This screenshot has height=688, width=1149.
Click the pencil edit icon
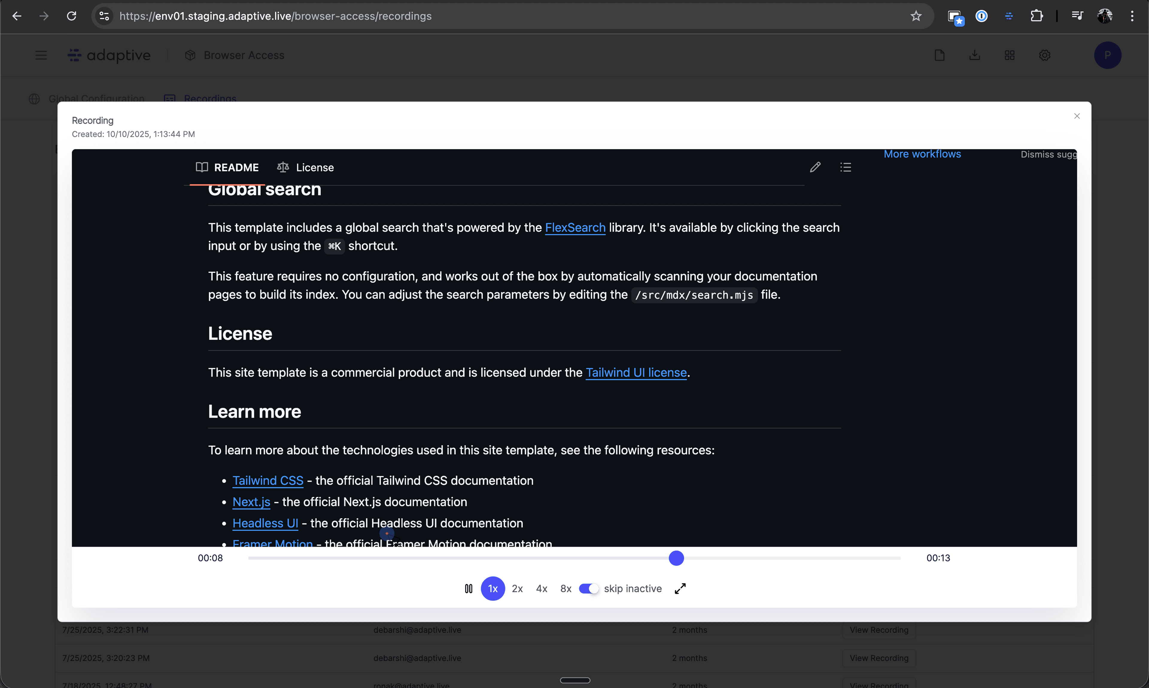pyautogui.click(x=815, y=167)
